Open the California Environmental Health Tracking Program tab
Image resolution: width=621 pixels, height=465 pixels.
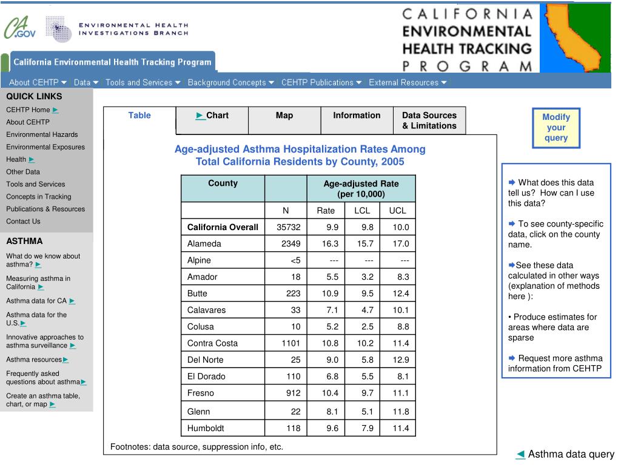pos(112,62)
